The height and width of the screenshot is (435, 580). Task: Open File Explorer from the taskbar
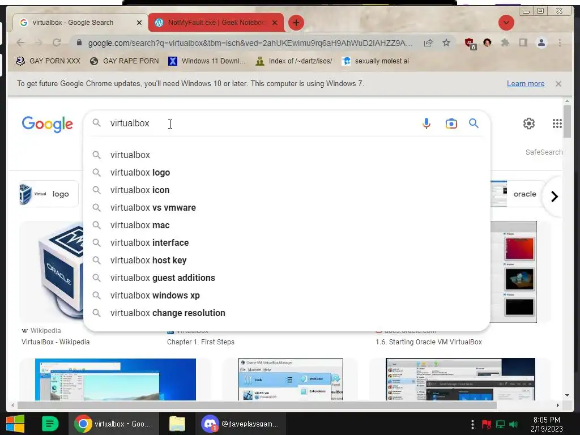[177, 424]
